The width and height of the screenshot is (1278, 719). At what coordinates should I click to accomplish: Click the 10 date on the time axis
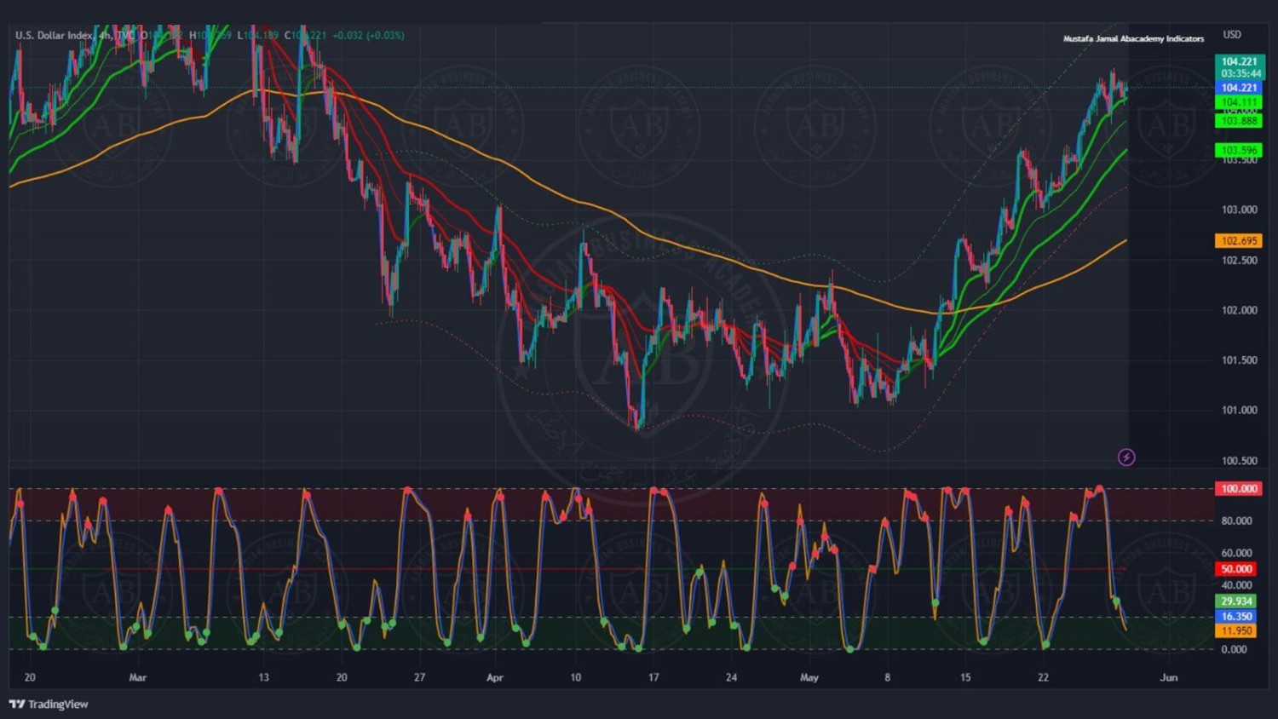coord(576,678)
